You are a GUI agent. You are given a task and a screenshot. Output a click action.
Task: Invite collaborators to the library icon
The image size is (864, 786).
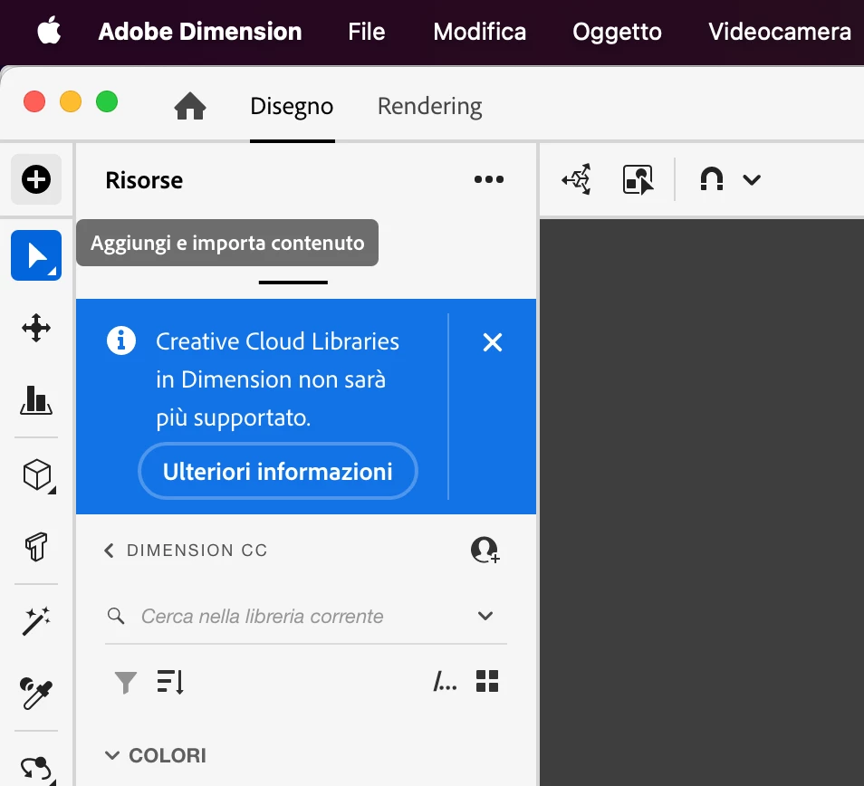(x=485, y=550)
